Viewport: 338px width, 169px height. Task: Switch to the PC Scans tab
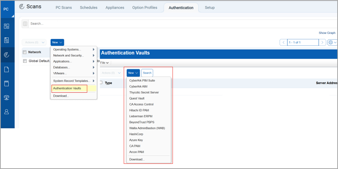pos(64,8)
